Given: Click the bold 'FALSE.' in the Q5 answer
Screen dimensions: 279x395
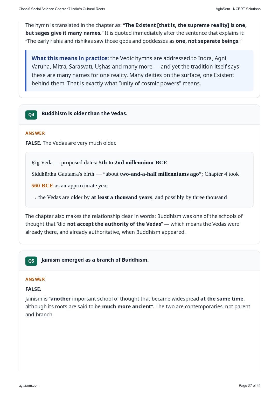Looking at the screenshot, I should pos(33,289).
